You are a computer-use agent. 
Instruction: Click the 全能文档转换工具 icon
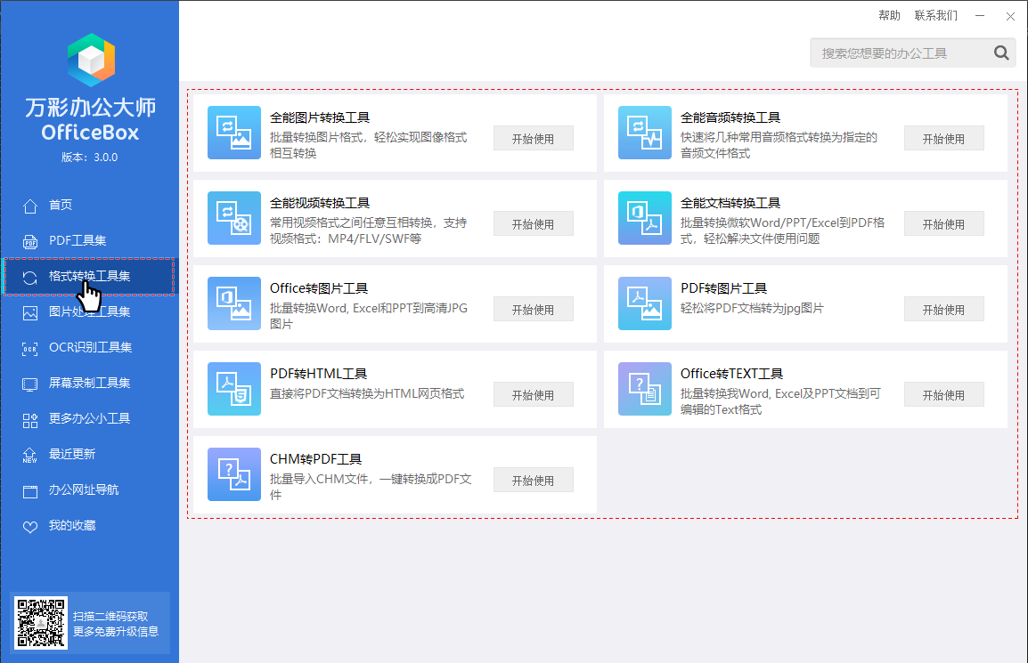tap(645, 218)
